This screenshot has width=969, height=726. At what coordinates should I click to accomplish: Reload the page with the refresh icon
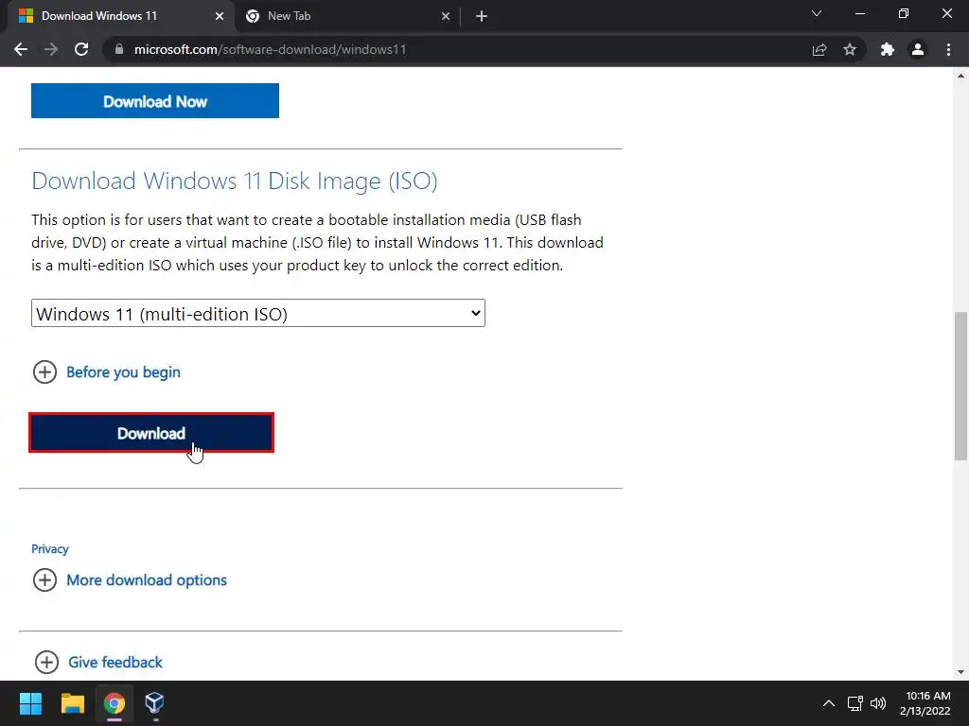(81, 49)
